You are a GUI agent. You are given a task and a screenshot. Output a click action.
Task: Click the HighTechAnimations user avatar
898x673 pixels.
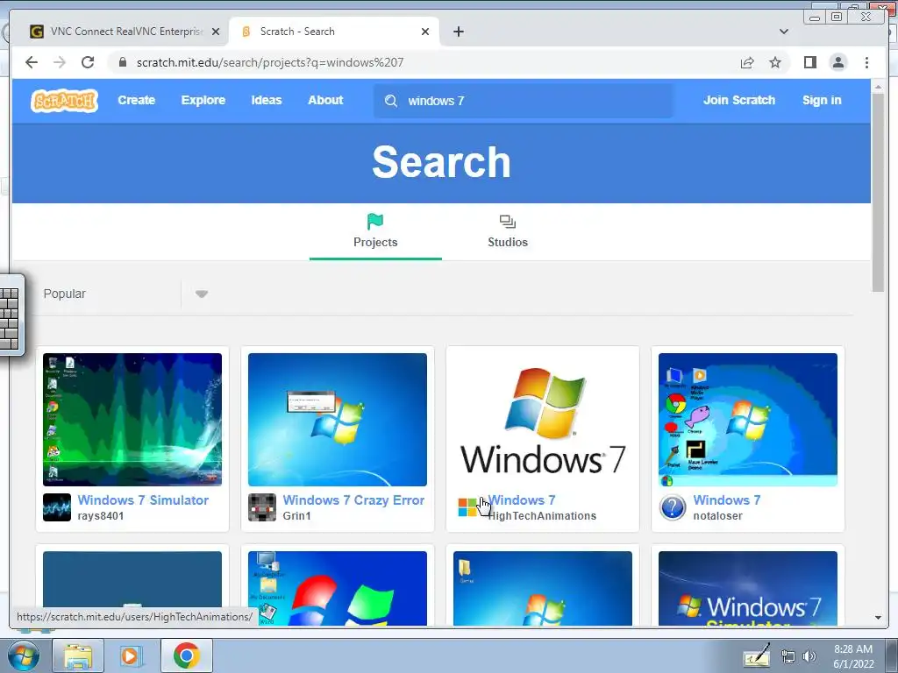pos(467,507)
